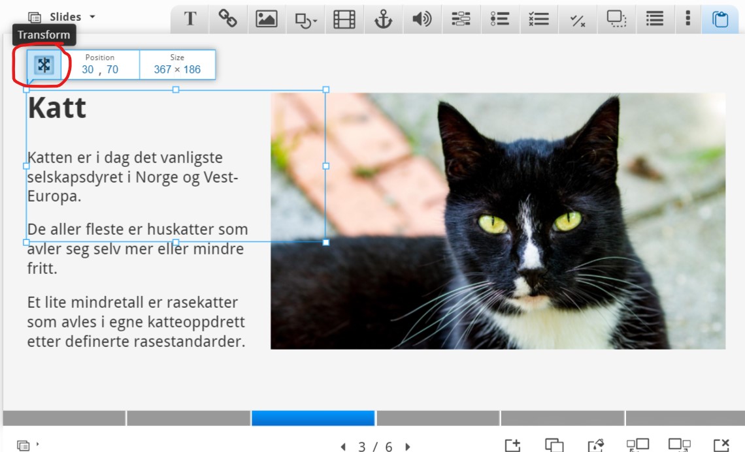
Task: Move the slide left in order
Action: [638, 445]
